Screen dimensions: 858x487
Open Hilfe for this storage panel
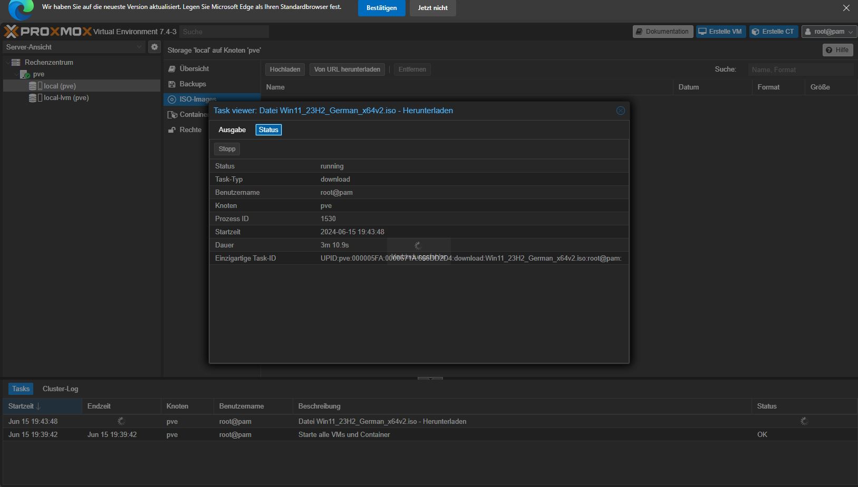click(x=838, y=50)
